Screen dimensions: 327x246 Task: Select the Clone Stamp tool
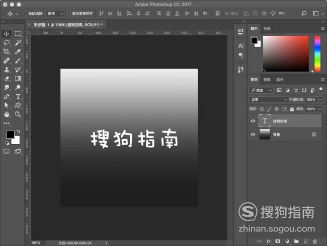point(7,70)
